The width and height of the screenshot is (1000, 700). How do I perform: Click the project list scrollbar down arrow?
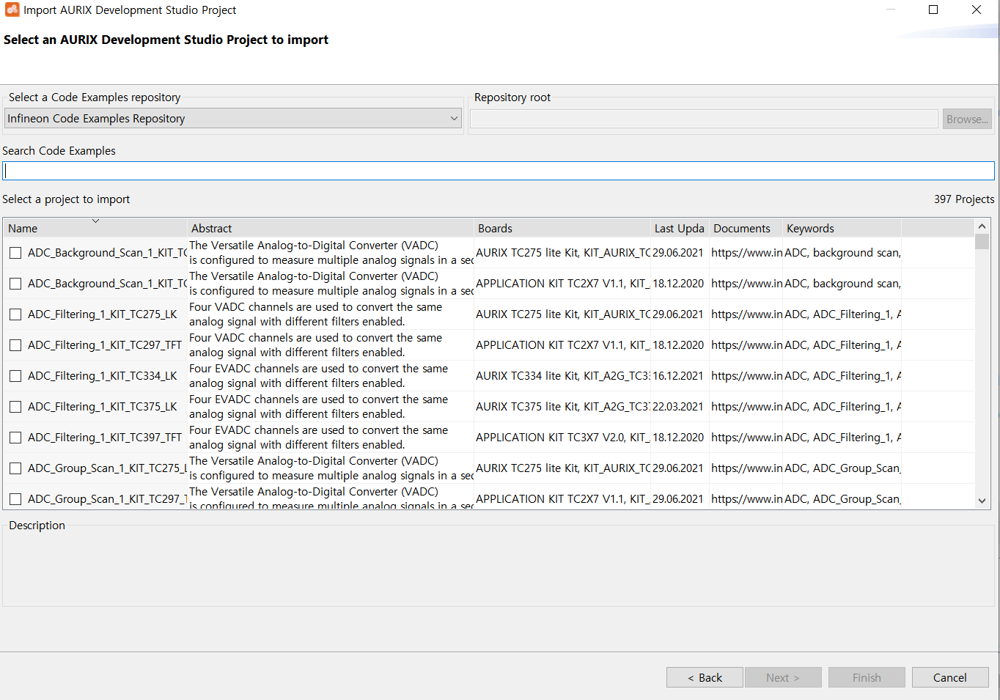tap(982, 501)
